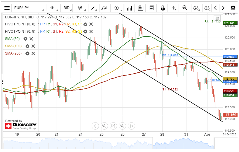Click the zoom out magnifier on chart
This screenshot has width=239, height=152.
[104, 126]
